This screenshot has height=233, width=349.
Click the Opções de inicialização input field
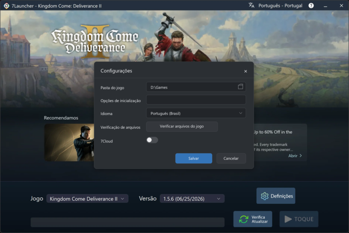(196, 100)
